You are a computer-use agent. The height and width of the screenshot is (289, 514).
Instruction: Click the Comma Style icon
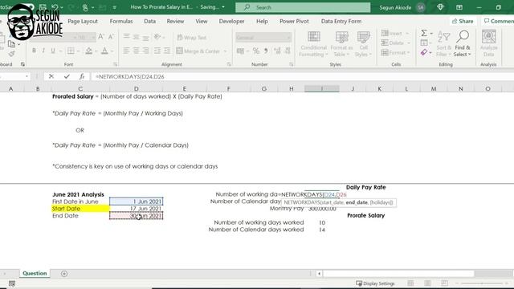coord(266,51)
